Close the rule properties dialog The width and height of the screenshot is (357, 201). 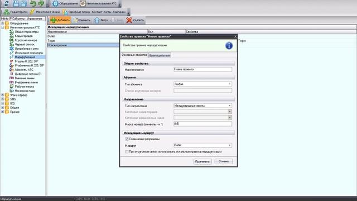click(235, 36)
